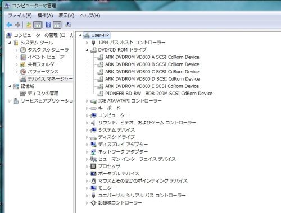Click the scan for hardware changes icon
Viewport: 281px width, 213px height.
(x=68, y=25)
